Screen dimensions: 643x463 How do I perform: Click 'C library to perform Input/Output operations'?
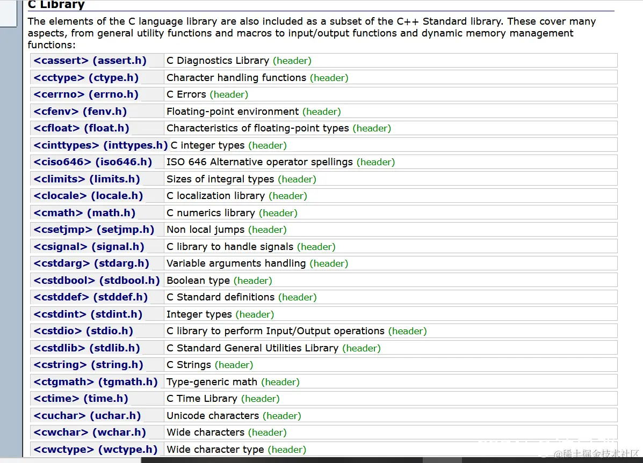click(276, 331)
